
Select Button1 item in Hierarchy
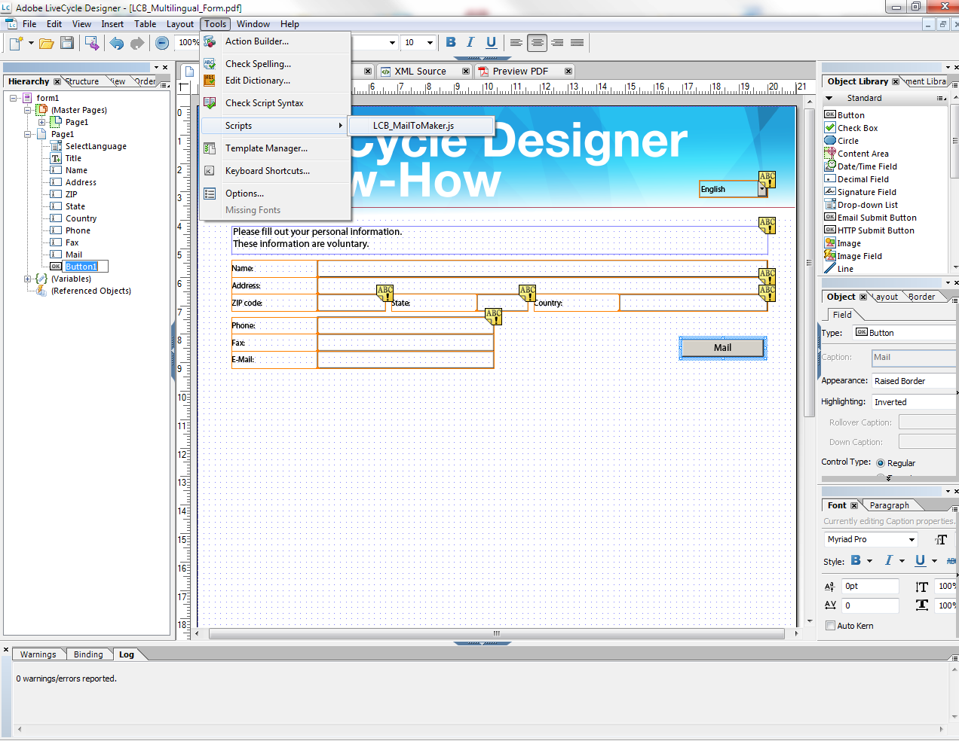(x=81, y=267)
